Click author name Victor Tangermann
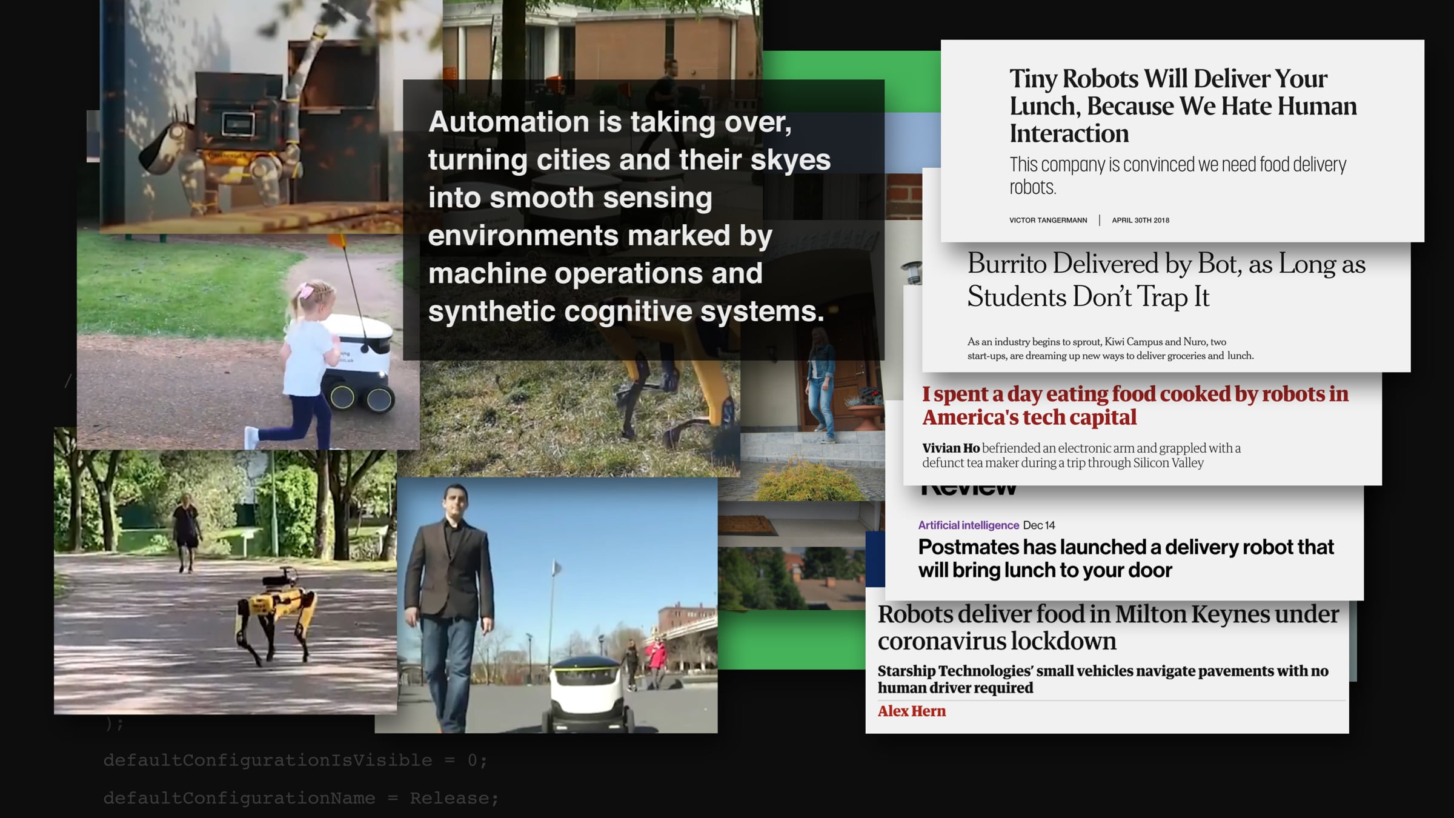This screenshot has width=1454, height=818. coord(1047,221)
